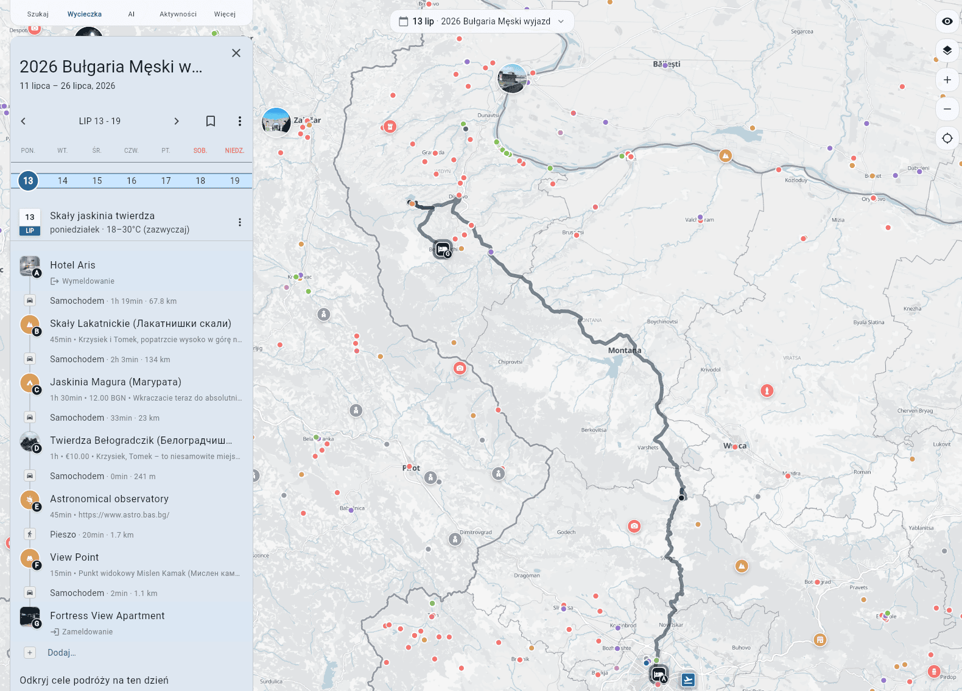Click the Montana city label on map
This screenshot has height=691, width=962.
625,350
